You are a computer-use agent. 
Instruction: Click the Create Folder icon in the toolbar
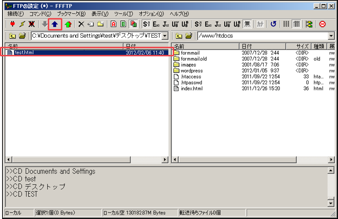pyautogui.click(x=100, y=24)
